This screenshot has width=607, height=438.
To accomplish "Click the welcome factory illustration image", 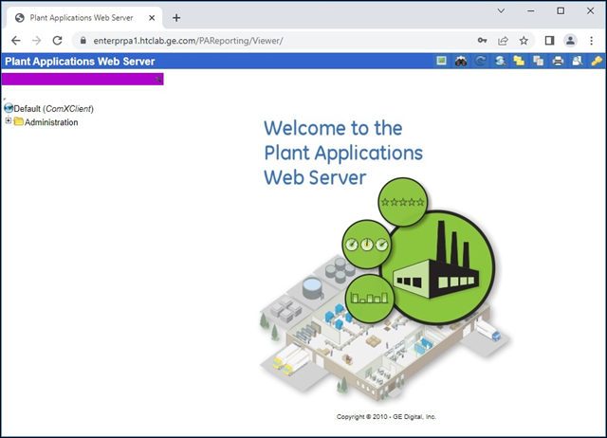I will [386, 290].
